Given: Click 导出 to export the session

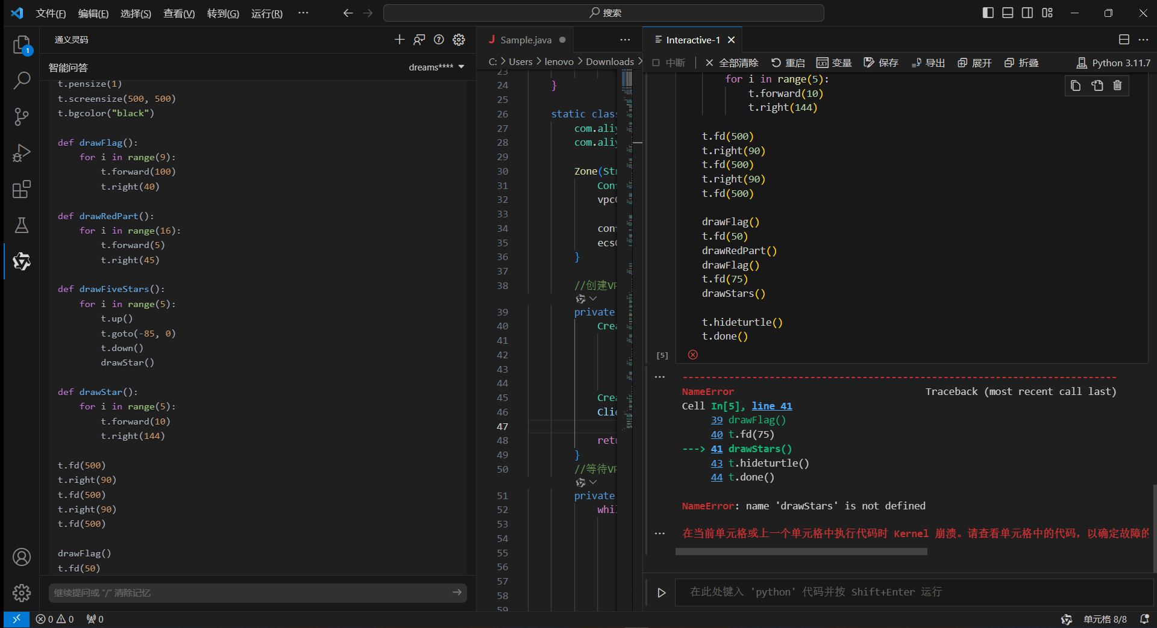Looking at the screenshot, I should 928,63.
